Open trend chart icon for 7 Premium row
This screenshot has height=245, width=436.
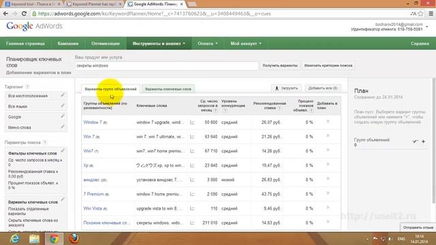click(x=192, y=194)
